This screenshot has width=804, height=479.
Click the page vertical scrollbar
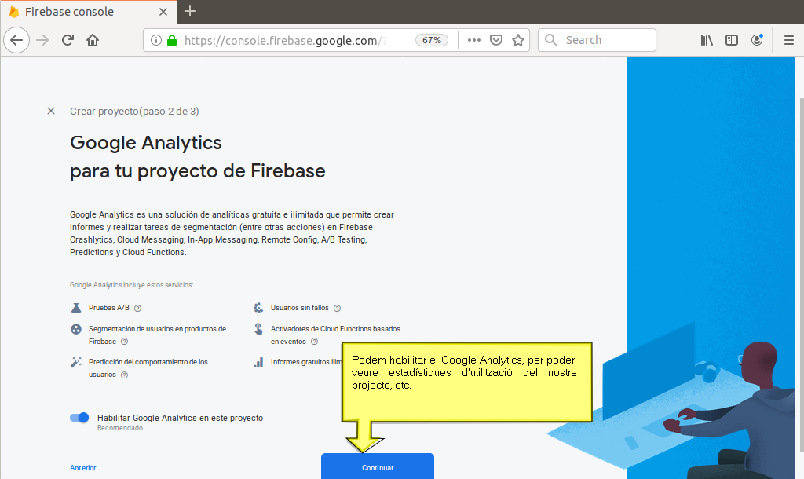(x=802, y=274)
